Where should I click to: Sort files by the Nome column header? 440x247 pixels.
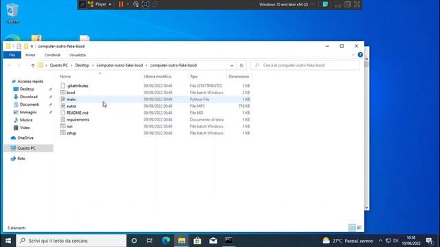pos(65,76)
